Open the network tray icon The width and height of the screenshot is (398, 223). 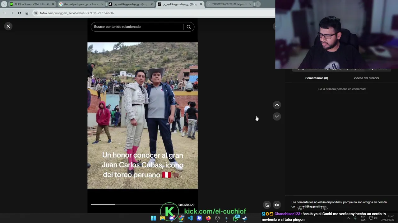(x=371, y=218)
